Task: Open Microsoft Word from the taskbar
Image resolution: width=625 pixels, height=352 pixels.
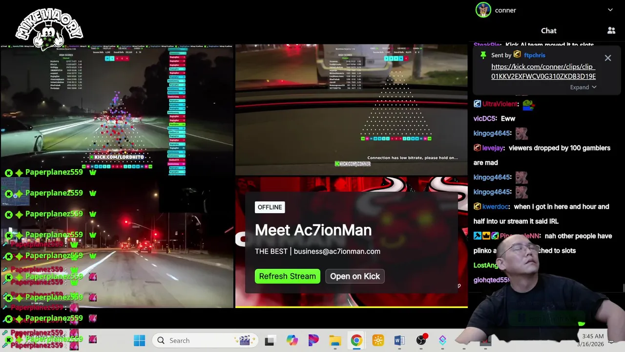Action: 399,340
